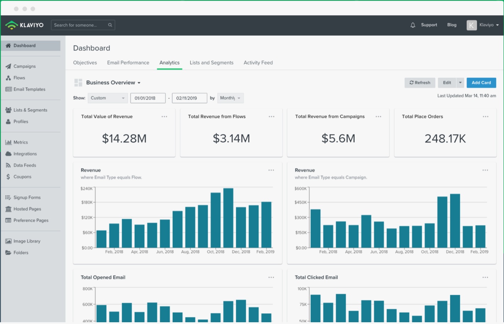Expand the arrow next to Edit button
Screen dimensions: 504x324
[x=460, y=83]
